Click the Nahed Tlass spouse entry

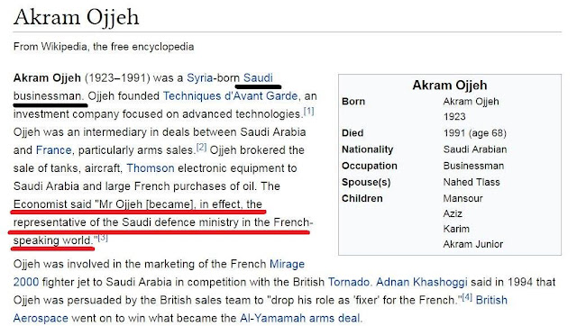coord(472,182)
